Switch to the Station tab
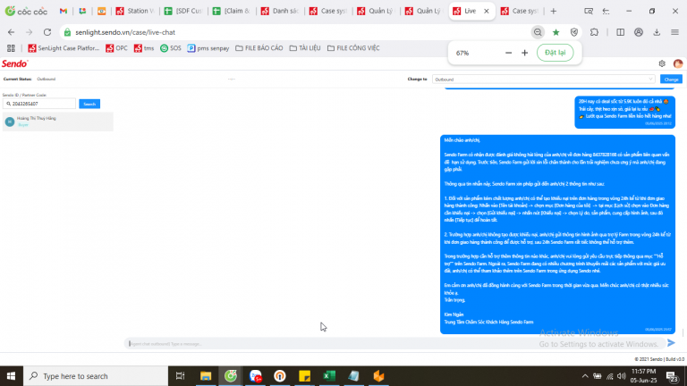The image size is (687, 386). 134,11
